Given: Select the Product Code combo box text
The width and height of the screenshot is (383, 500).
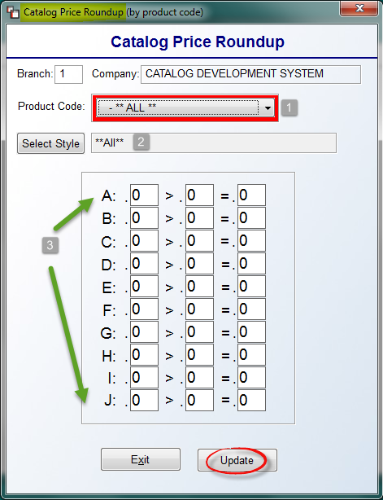Looking at the screenshot, I should click(x=178, y=108).
